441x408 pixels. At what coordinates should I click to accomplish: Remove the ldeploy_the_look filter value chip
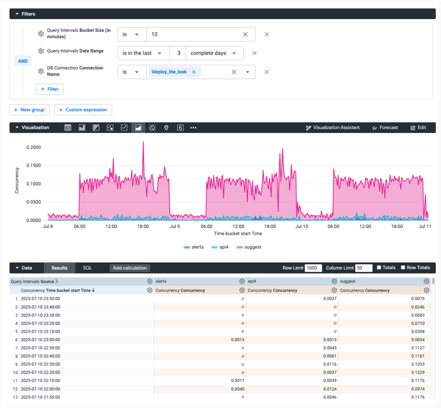pyautogui.click(x=194, y=72)
